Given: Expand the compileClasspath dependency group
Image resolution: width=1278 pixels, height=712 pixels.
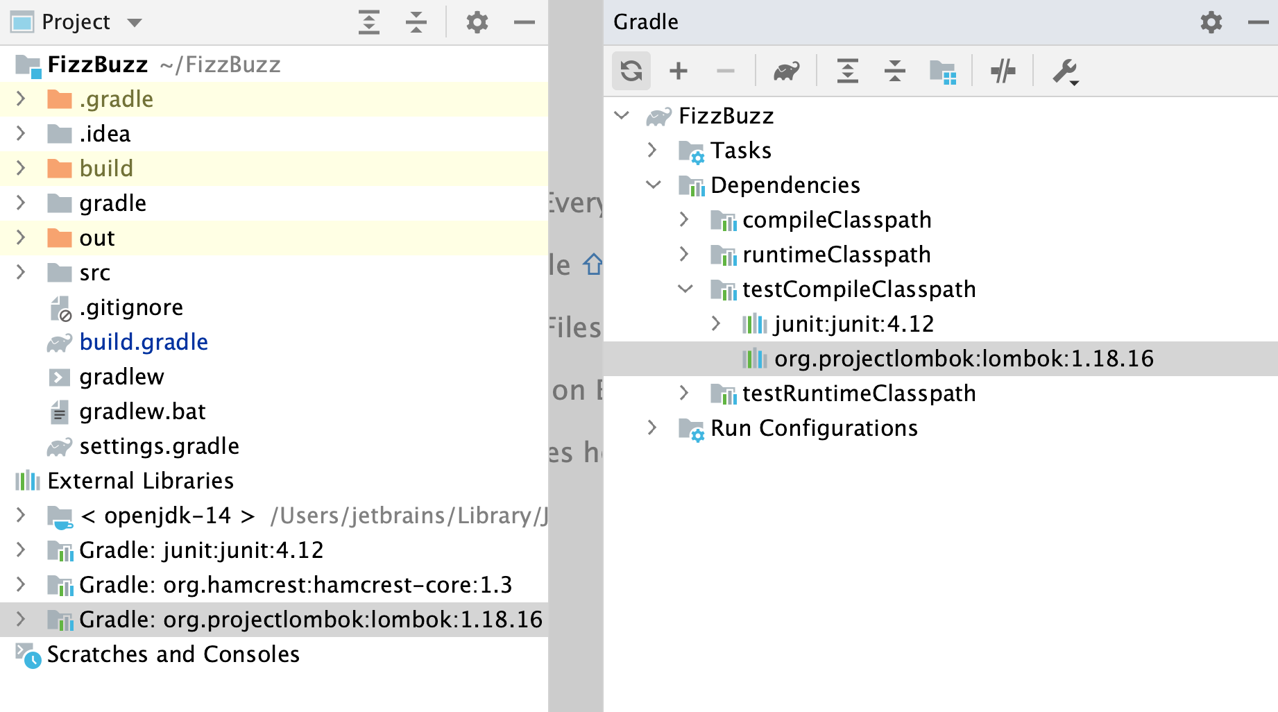Looking at the screenshot, I should (x=684, y=219).
